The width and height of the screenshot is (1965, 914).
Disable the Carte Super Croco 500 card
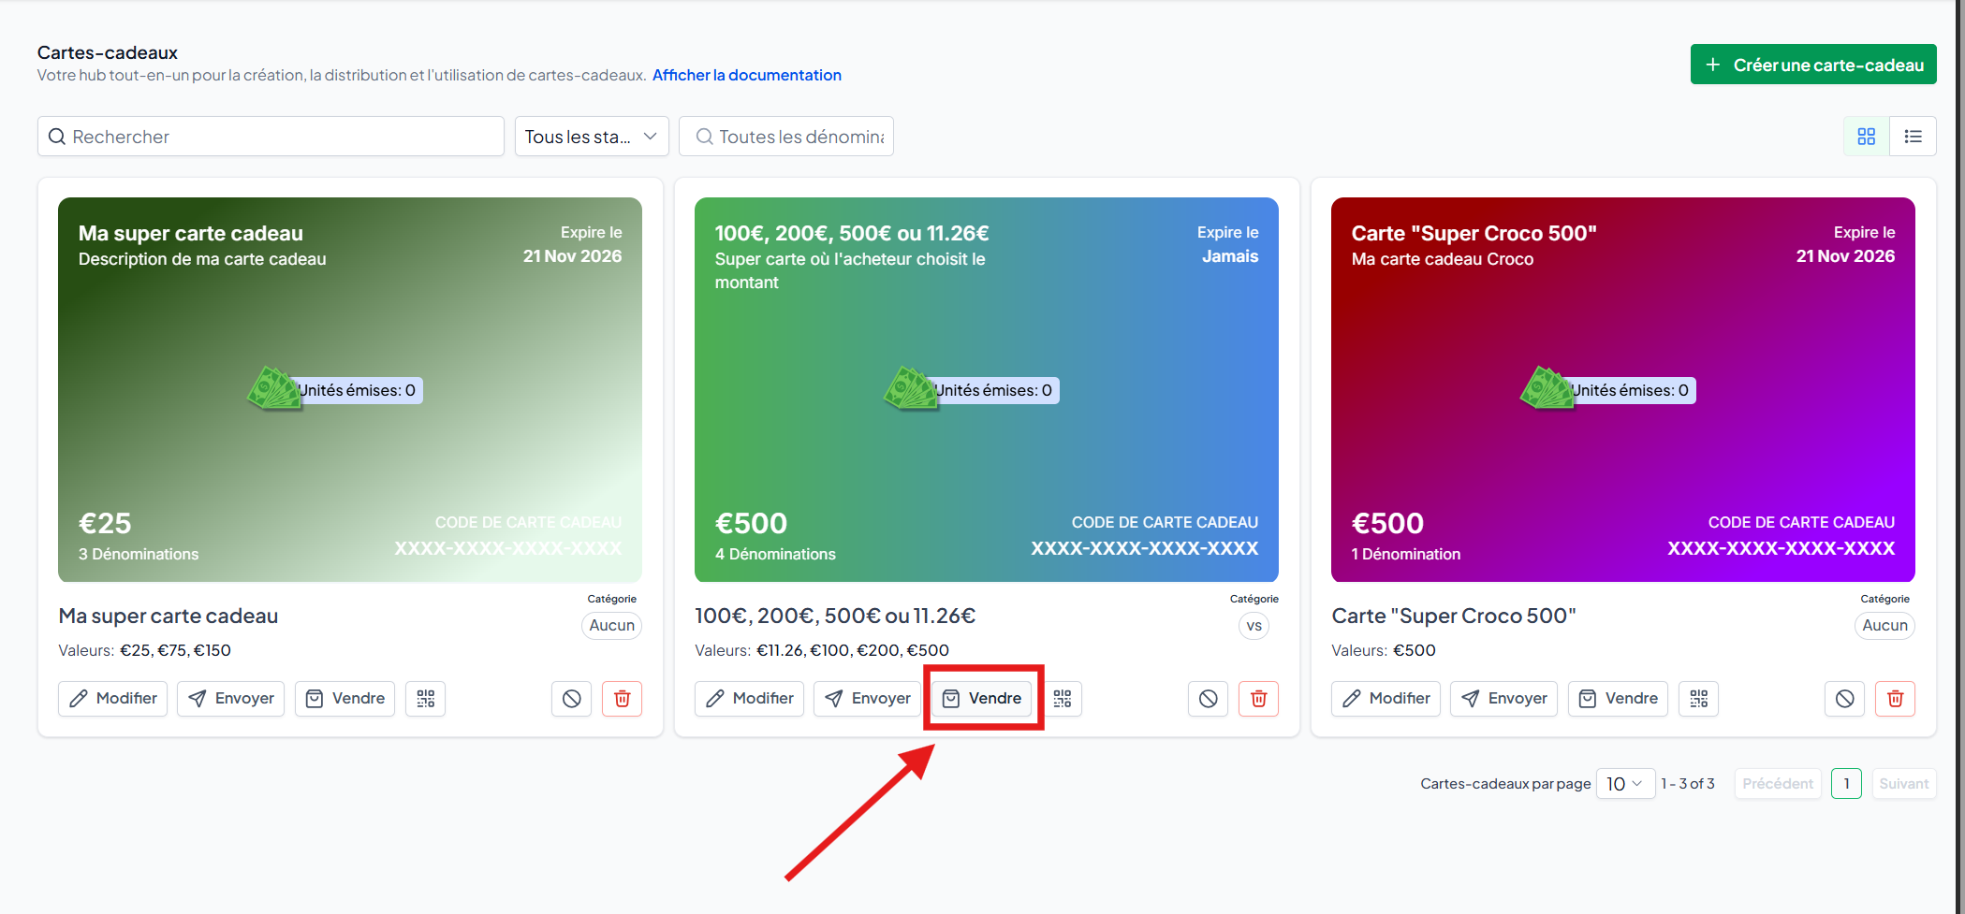[x=1844, y=699]
